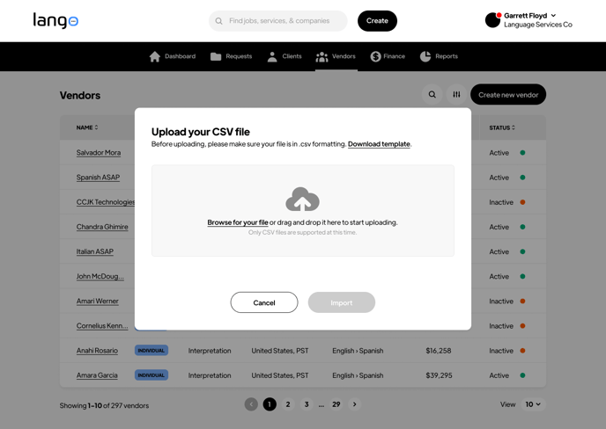606x429 pixels.
Task: Open the Vendors tab
Action: [x=336, y=56]
